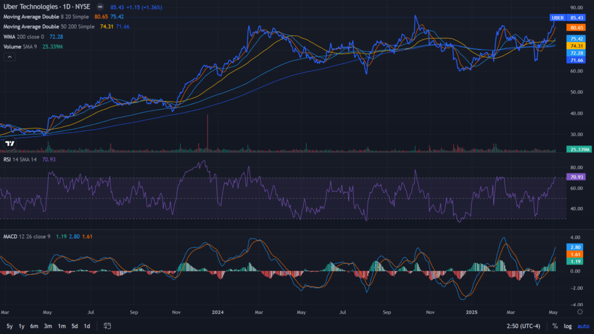Toggle the log scale option

point(567,326)
